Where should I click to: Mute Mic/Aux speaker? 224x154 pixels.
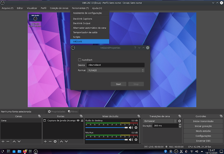coord(131,140)
